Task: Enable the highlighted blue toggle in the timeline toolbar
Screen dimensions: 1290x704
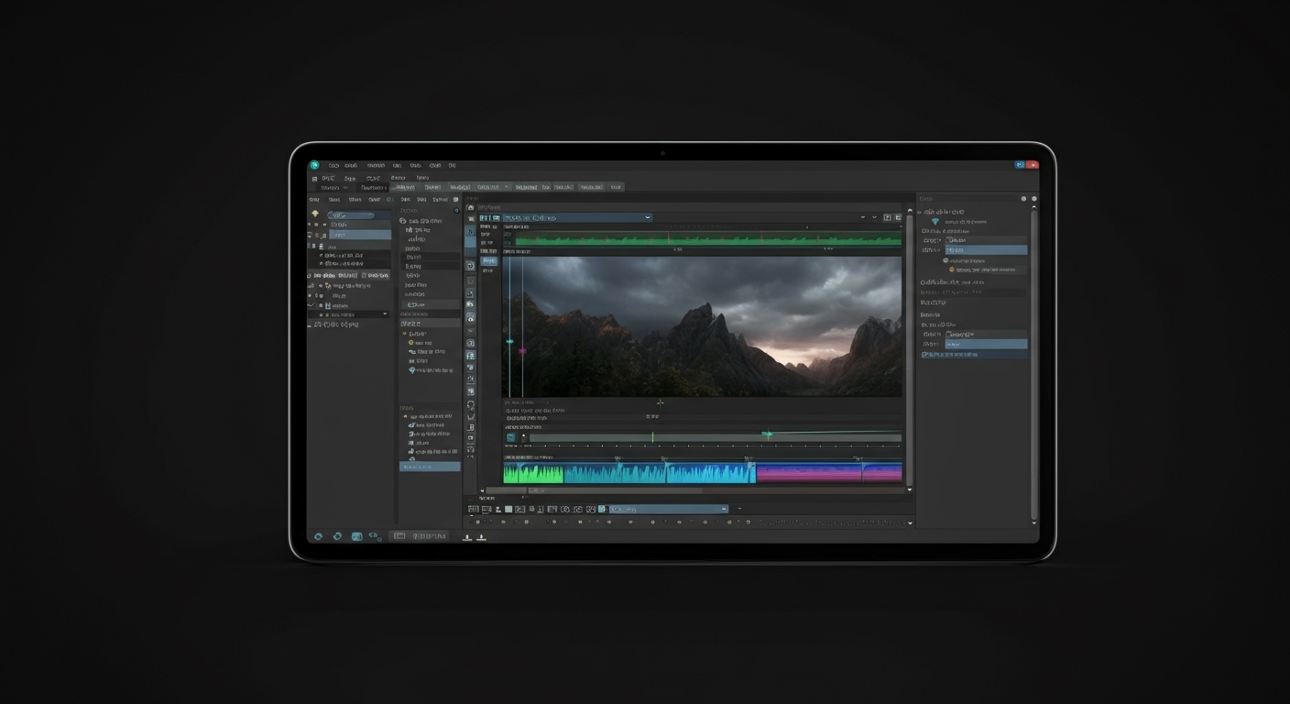Action: [x=601, y=509]
